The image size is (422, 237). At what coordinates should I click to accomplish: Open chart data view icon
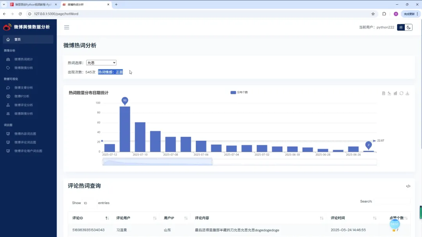coord(383,93)
